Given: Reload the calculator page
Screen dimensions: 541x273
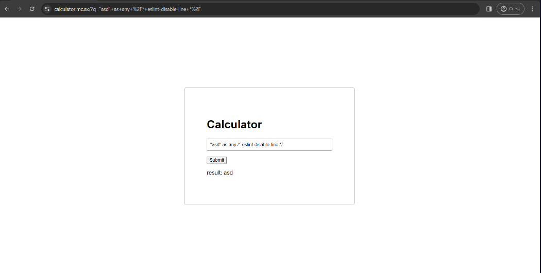Looking at the screenshot, I should tap(32, 9).
